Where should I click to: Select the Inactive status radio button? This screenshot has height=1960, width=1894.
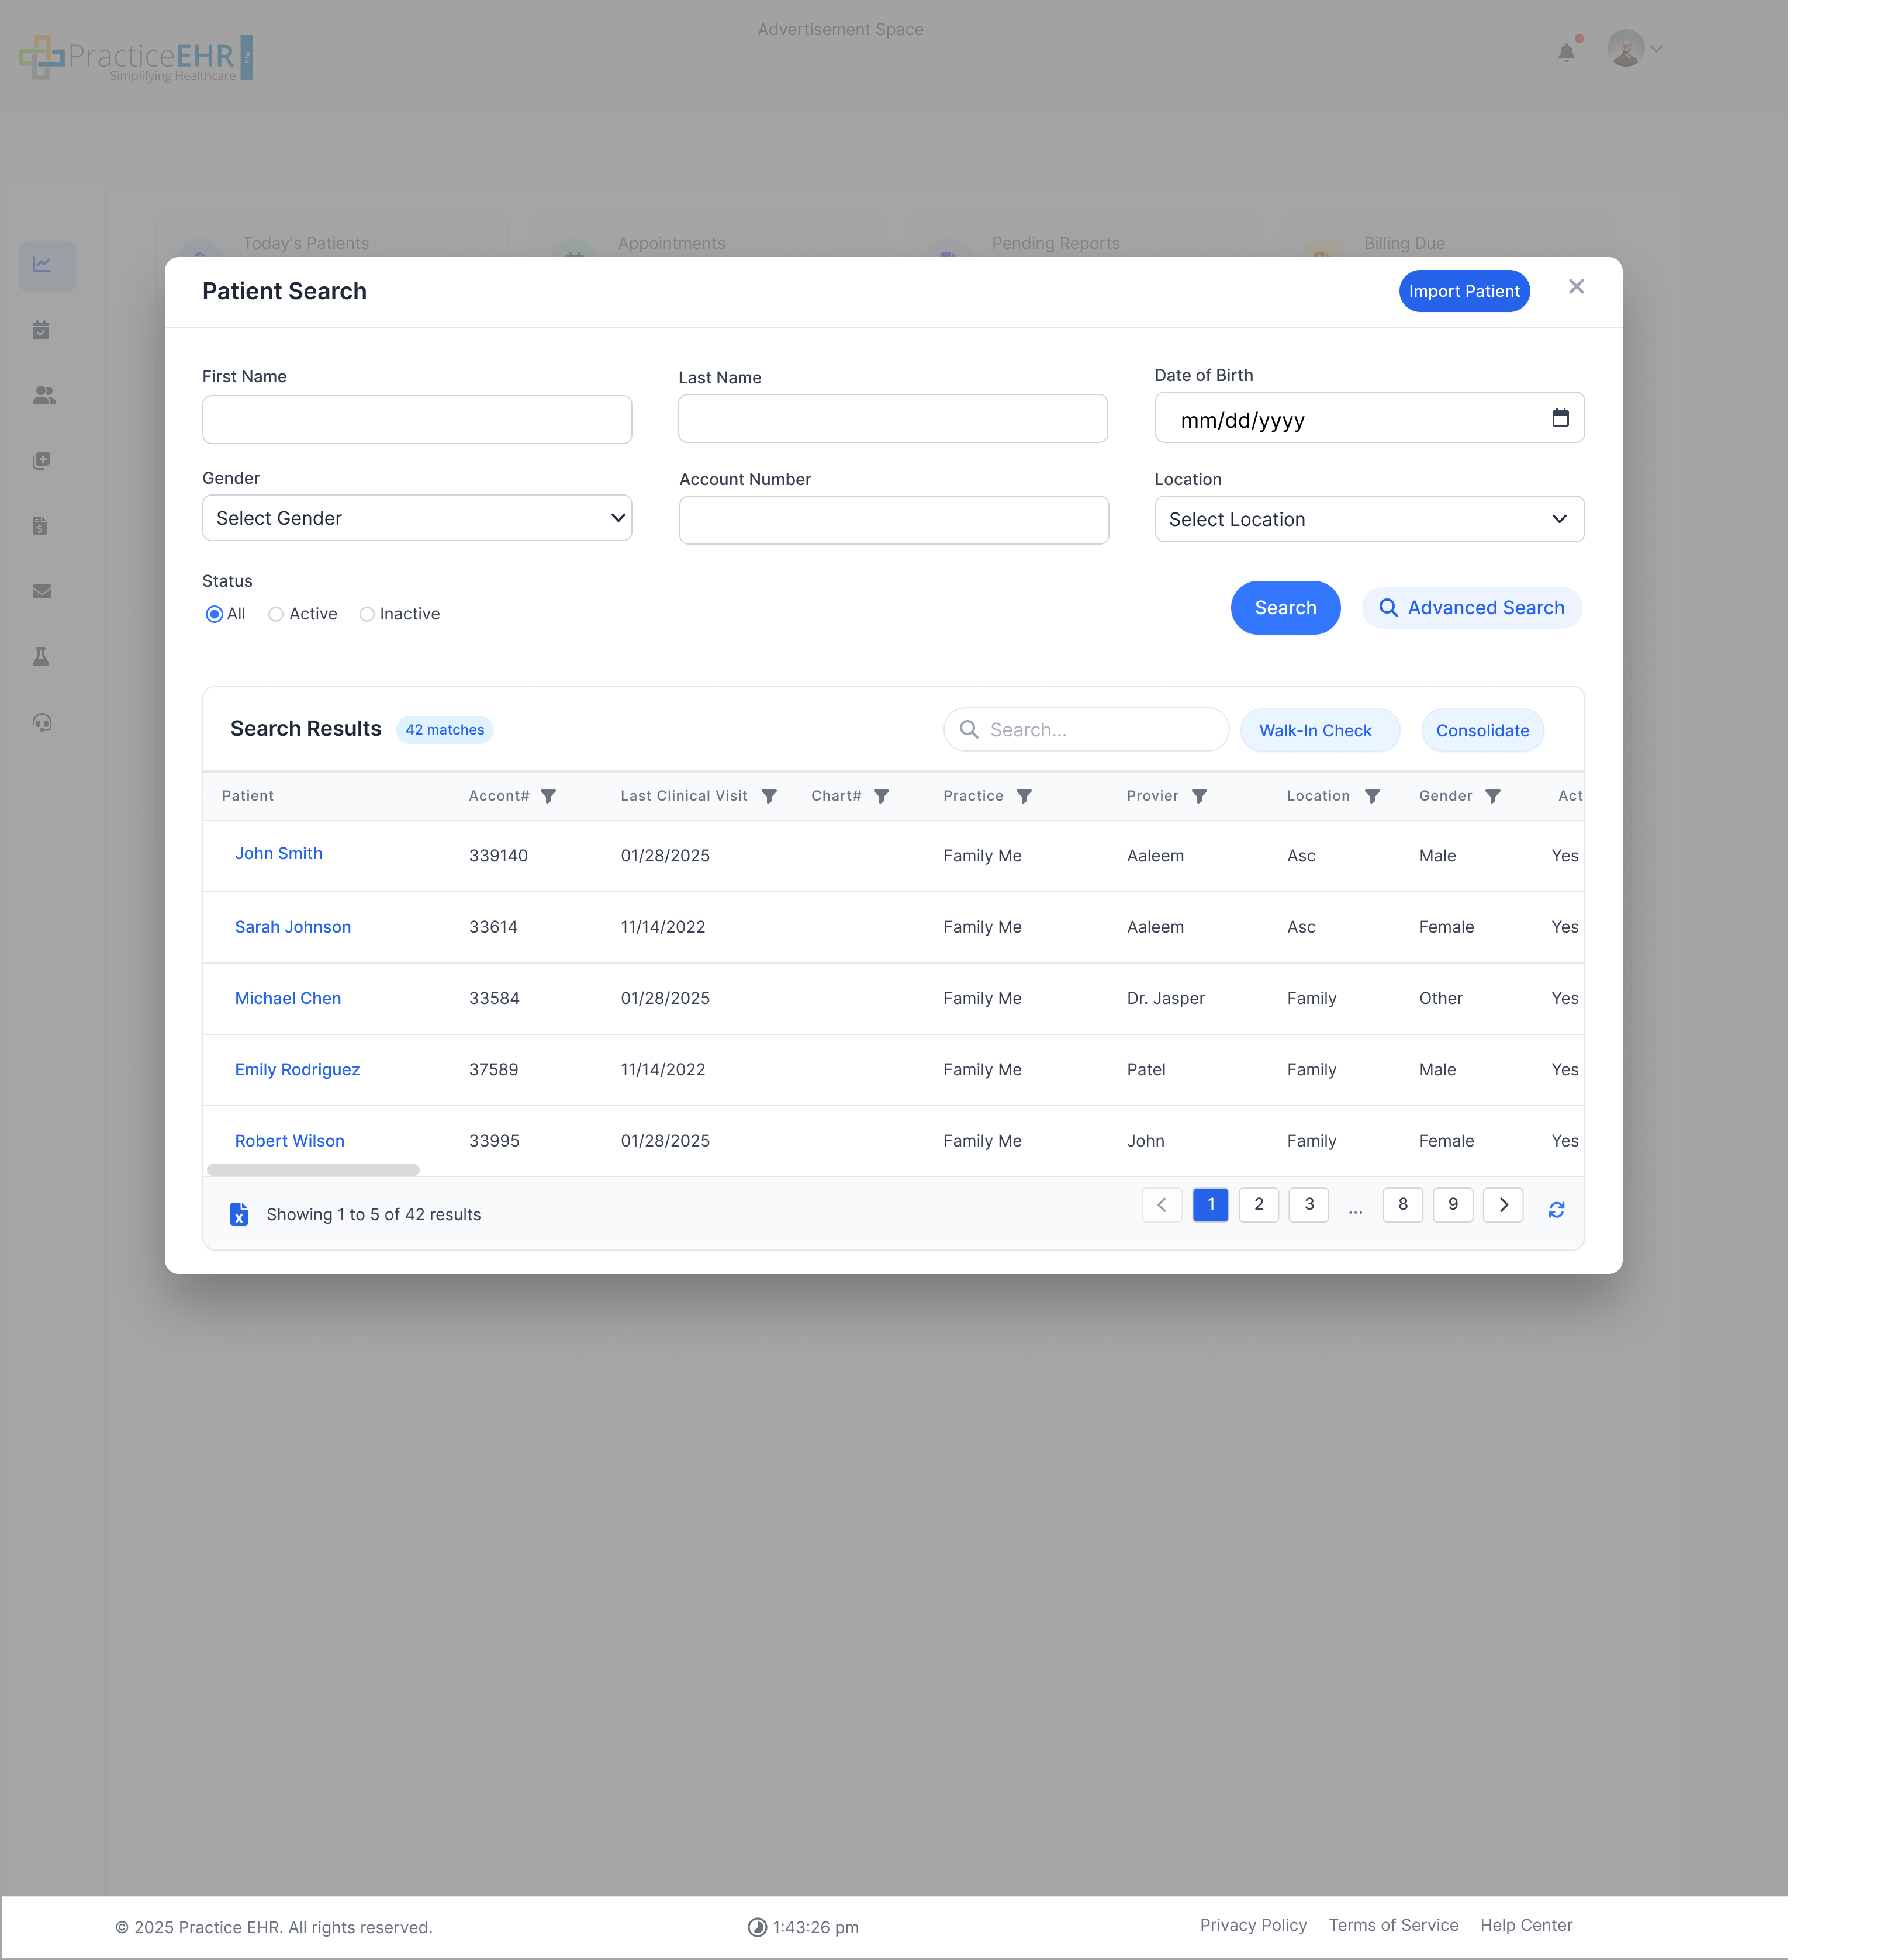coord(367,614)
